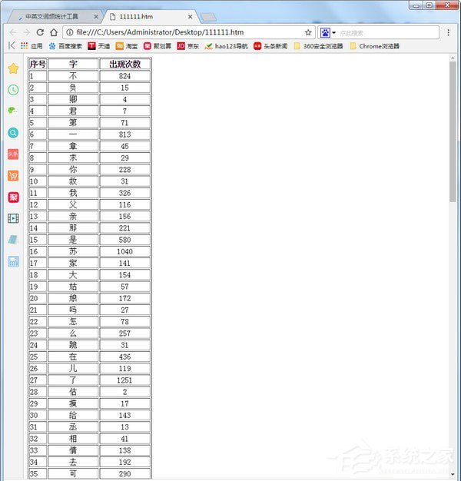Go to the browser home page

(x=53, y=32)
